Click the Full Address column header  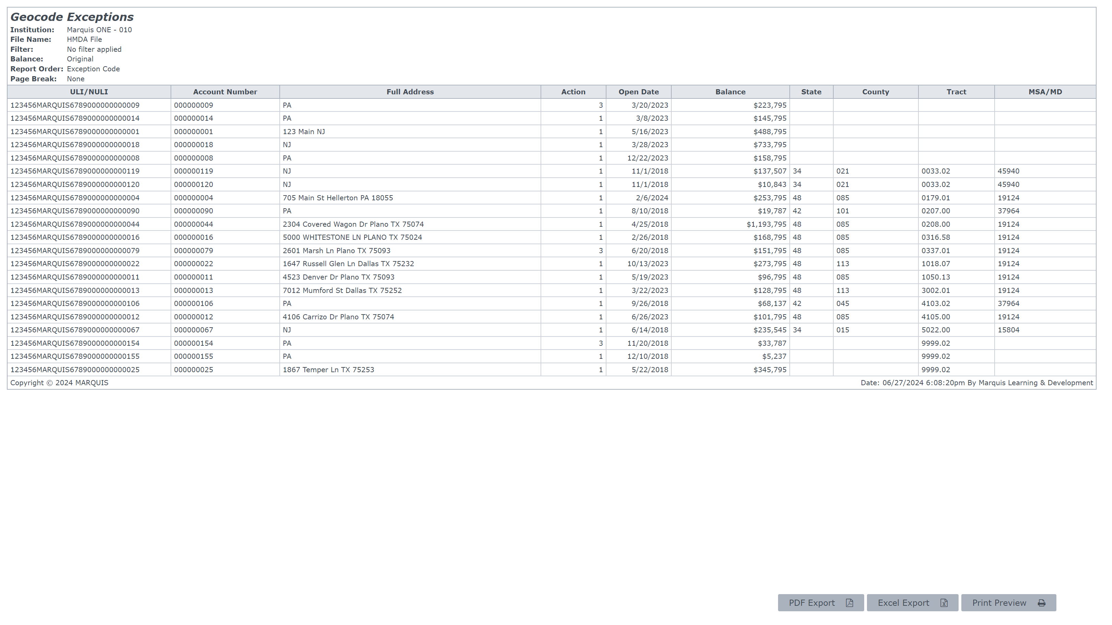tap(410, 92)
